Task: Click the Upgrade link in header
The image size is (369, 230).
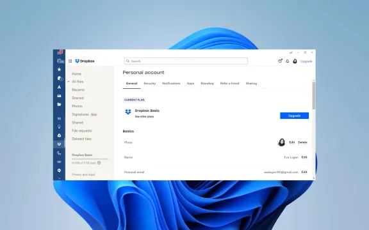Action: pos(306,61)
